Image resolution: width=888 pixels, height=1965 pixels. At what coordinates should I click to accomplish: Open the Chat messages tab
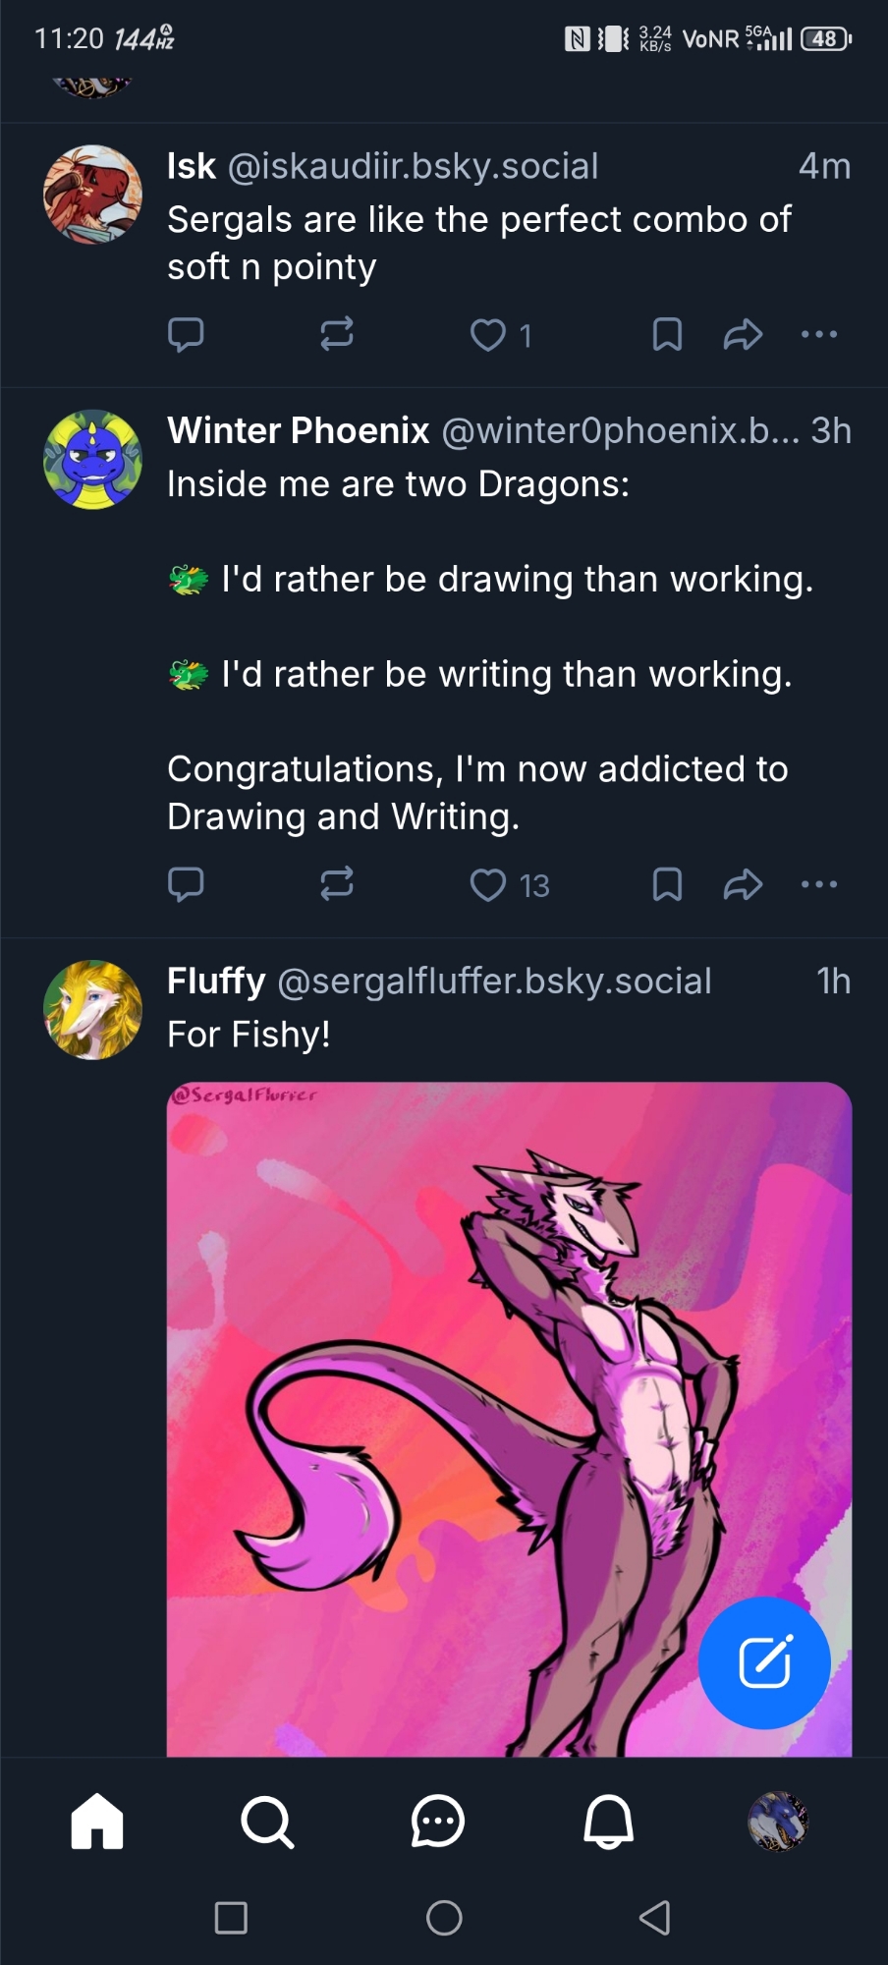(437, 1821)
